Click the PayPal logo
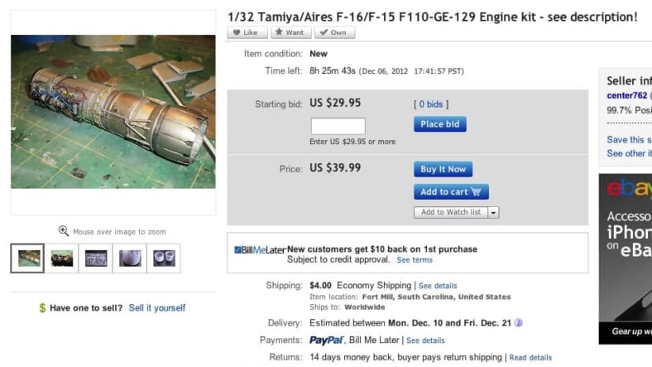652x367 pixels. point(327,340)
